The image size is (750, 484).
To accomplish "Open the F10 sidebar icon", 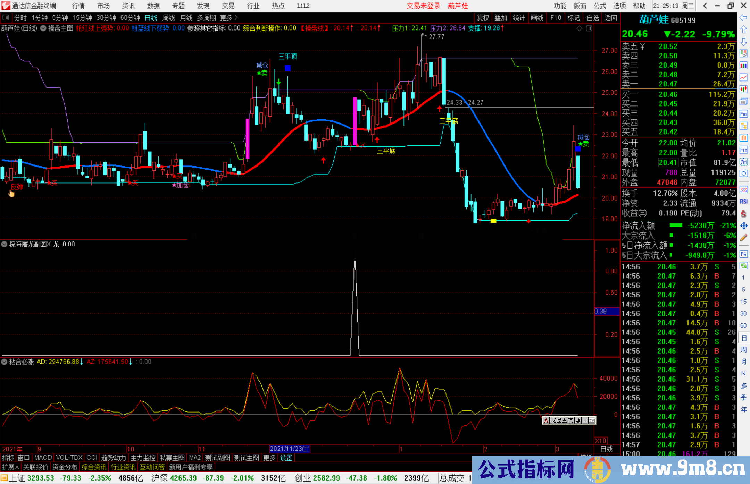I will 743,114.
